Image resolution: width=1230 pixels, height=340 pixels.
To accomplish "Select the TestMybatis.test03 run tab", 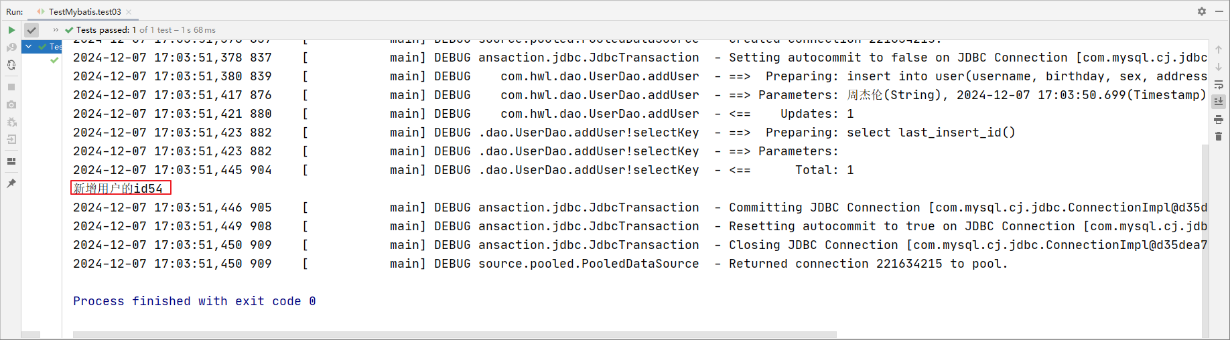I will click(x=79, y=11).
